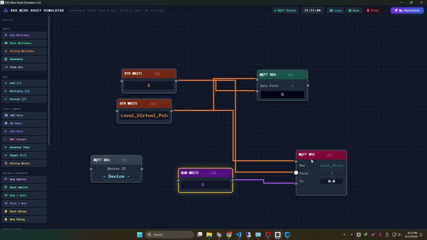
Task: Open the Windows Start menu
Action: click(140, 235)
